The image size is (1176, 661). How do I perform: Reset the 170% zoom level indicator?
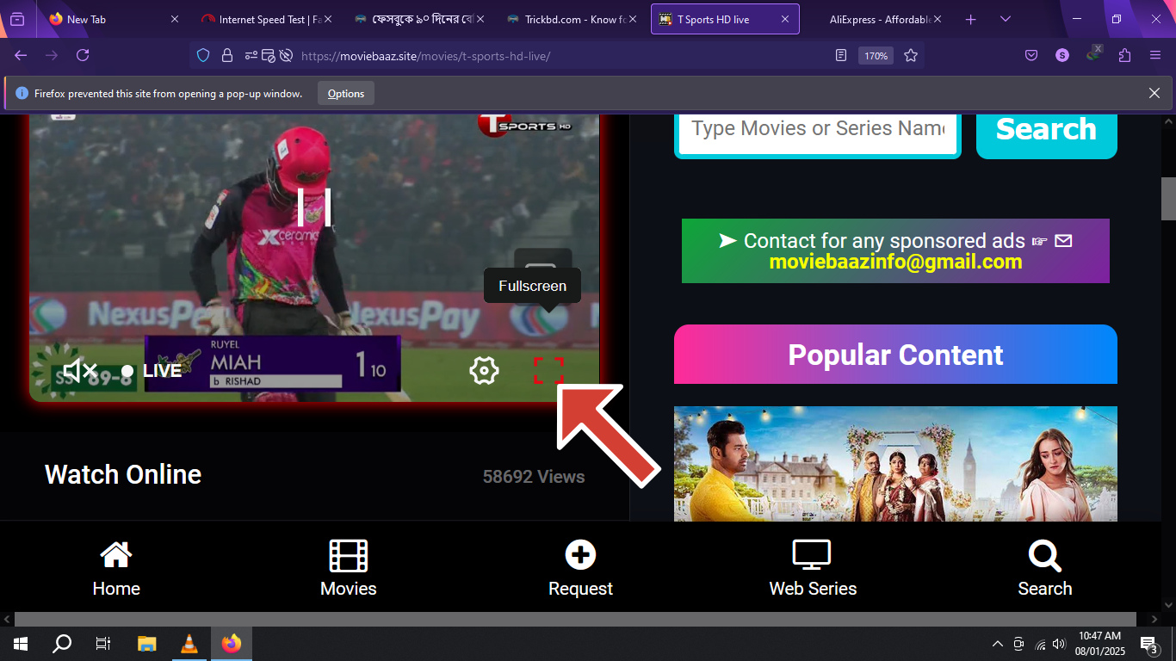[x=876, y=56]
